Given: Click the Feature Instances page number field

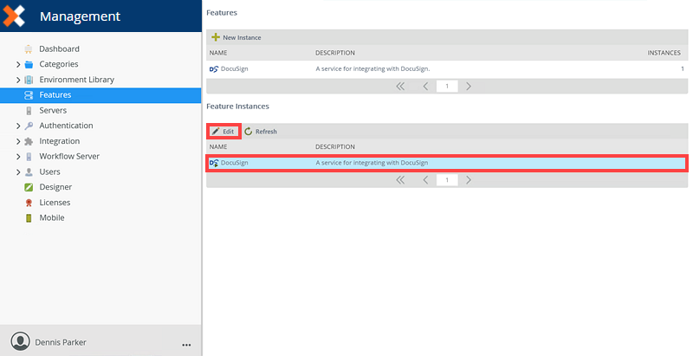Looking at the screenshot, I should click(447, 180).
